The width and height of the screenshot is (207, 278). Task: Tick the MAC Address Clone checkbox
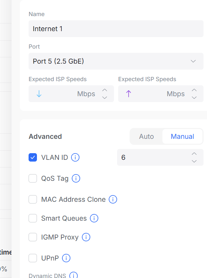(x=33, y=199)
